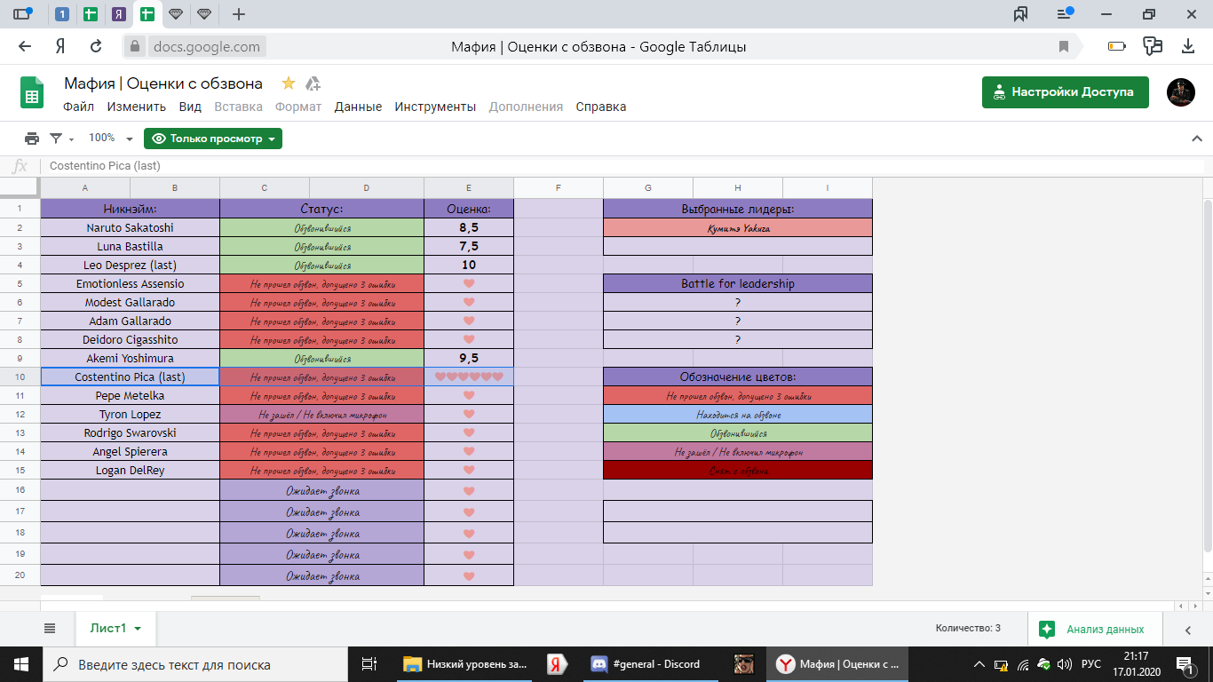Image resolution: width=1213 pixels, height=682 pixels.
Task: Click the bookmark icon in the address bar
Action: pyautogui.click(x=1063, y=46)
